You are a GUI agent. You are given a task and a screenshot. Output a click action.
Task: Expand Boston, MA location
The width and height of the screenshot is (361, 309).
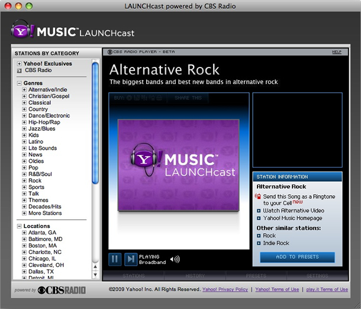point(24,246)
